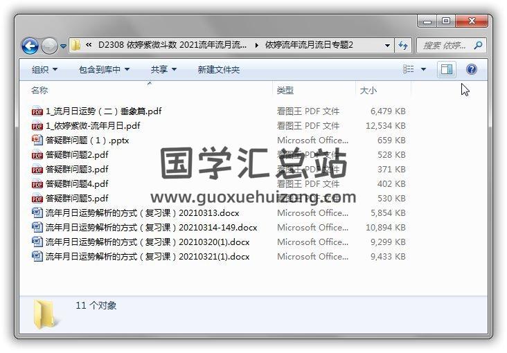Select Word icon of the 20210313.docx file
The width and height of the screenshot is (507, 353).
pos(37,212)
